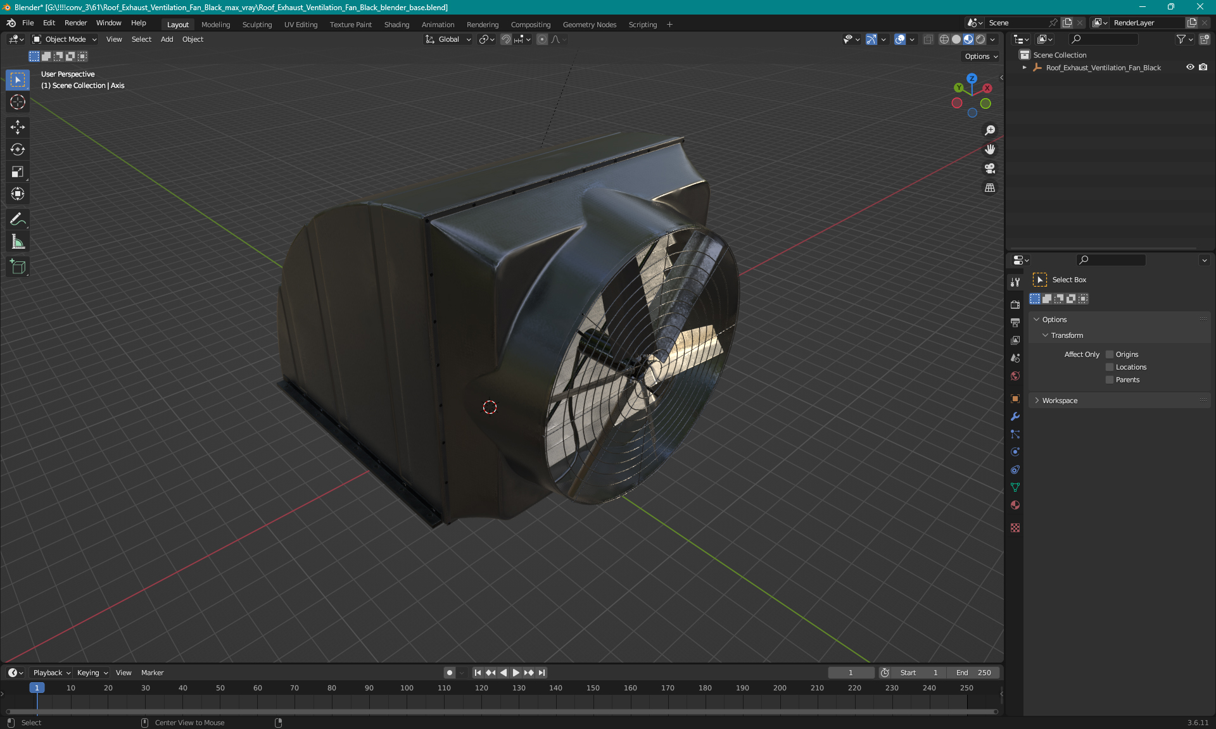
Task: Enable Affect Only Origins checkbox
Action: [x=1110, y=354]
